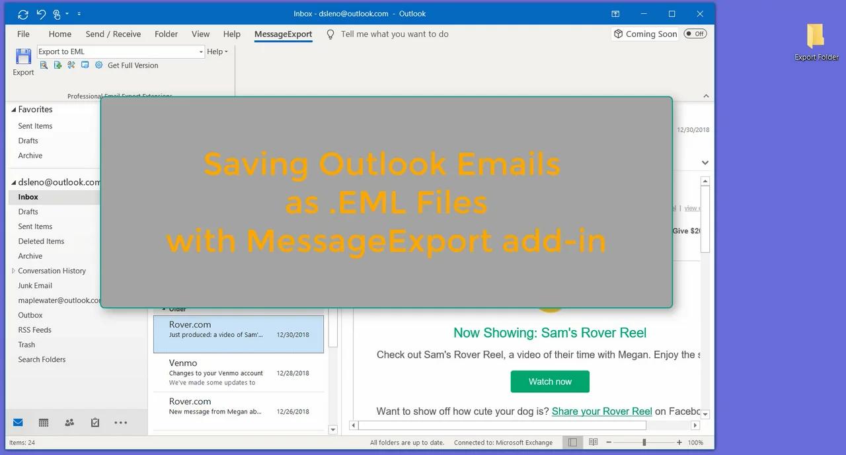The width and height of the screenshot is (846, 455).
Task: Select the MessageExport tab
Action: (x=283, y=34)
